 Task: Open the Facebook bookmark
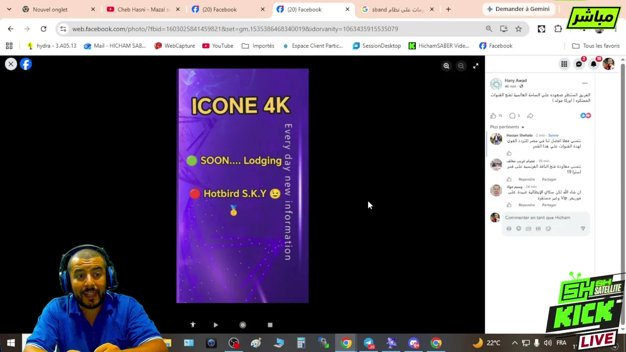496,46
